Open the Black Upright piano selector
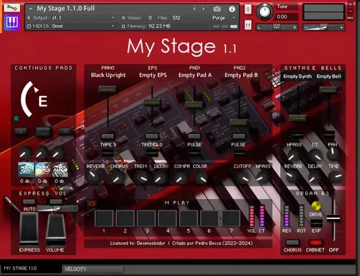 (108, 75)
